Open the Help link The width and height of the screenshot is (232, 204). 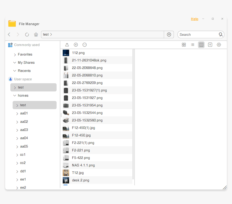(194, 19)
